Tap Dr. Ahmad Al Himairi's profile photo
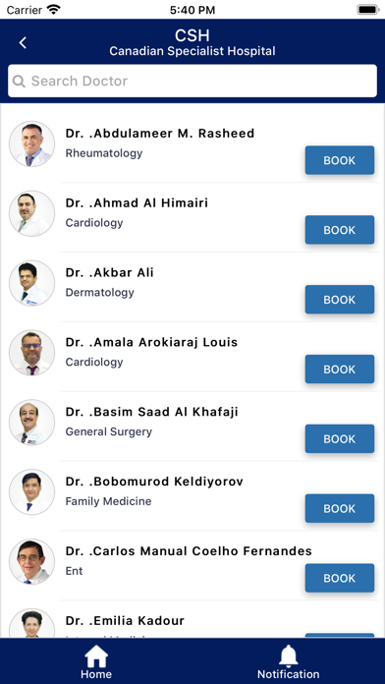 [x=31, y=213]
